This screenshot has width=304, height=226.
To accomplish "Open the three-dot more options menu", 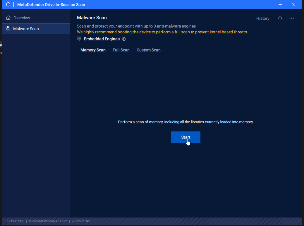I will [292, 18].
